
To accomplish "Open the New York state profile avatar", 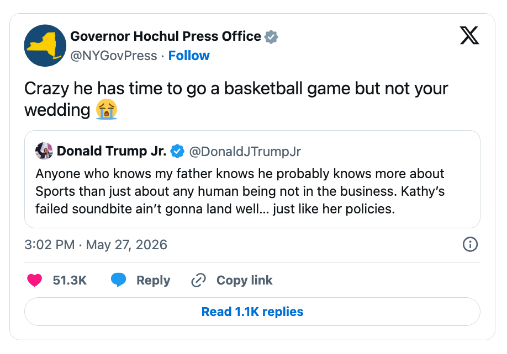I will click(45, 46).
